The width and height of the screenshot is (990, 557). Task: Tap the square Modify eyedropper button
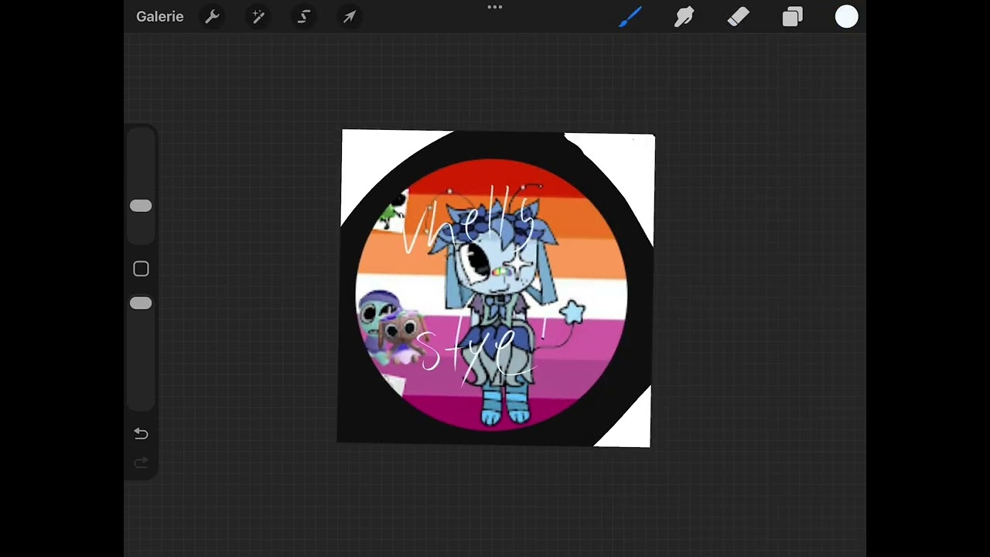point(141,268)
